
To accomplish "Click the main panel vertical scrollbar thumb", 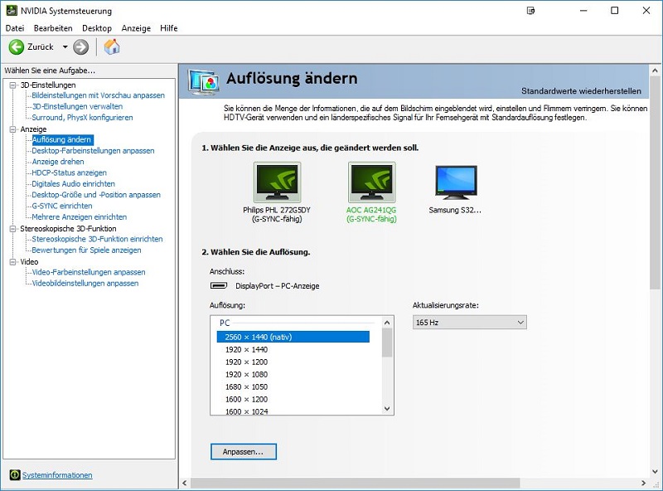I will [655, 182].
